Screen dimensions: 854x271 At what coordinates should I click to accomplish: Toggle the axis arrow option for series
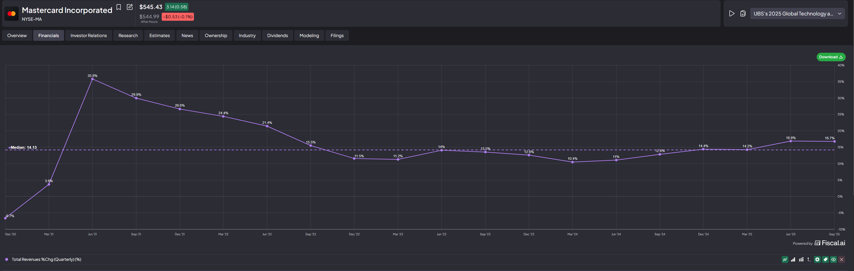[809, 259]
